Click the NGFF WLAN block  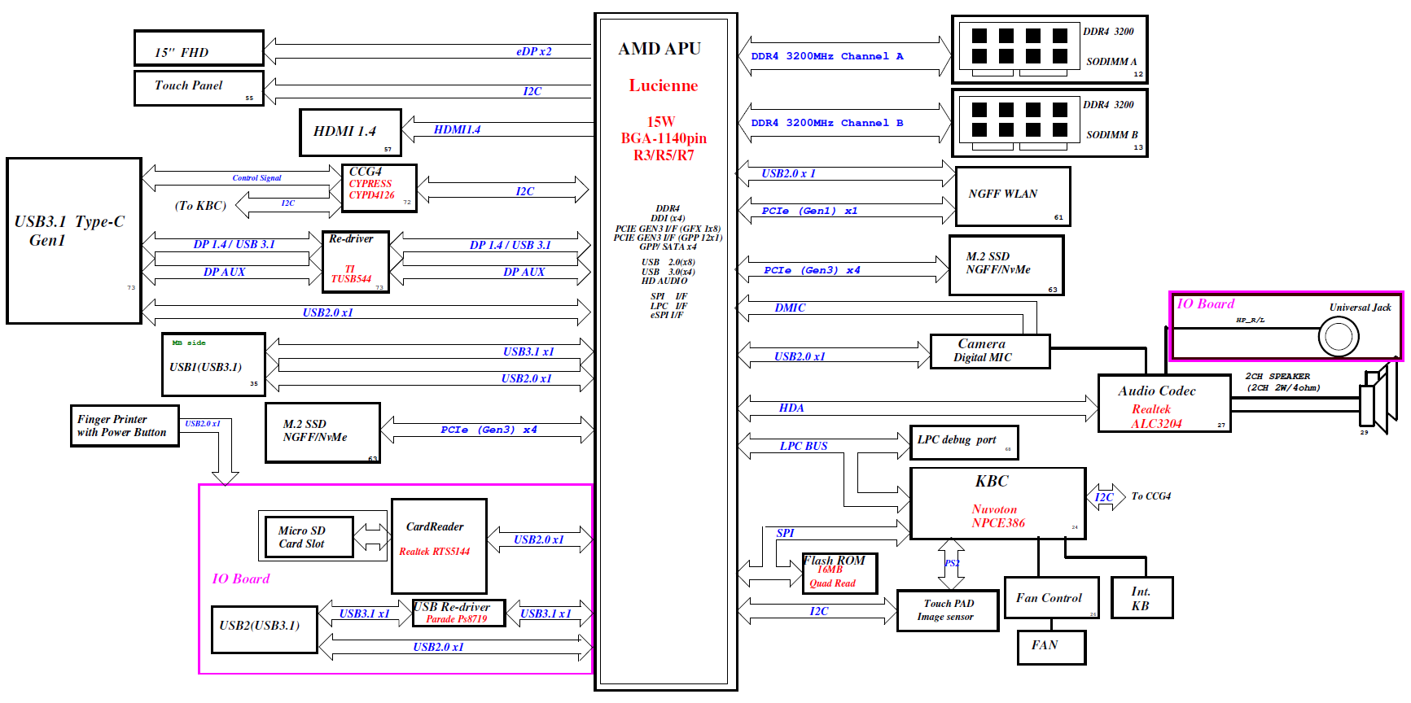pyautogui.click(x=1012, y=196)
